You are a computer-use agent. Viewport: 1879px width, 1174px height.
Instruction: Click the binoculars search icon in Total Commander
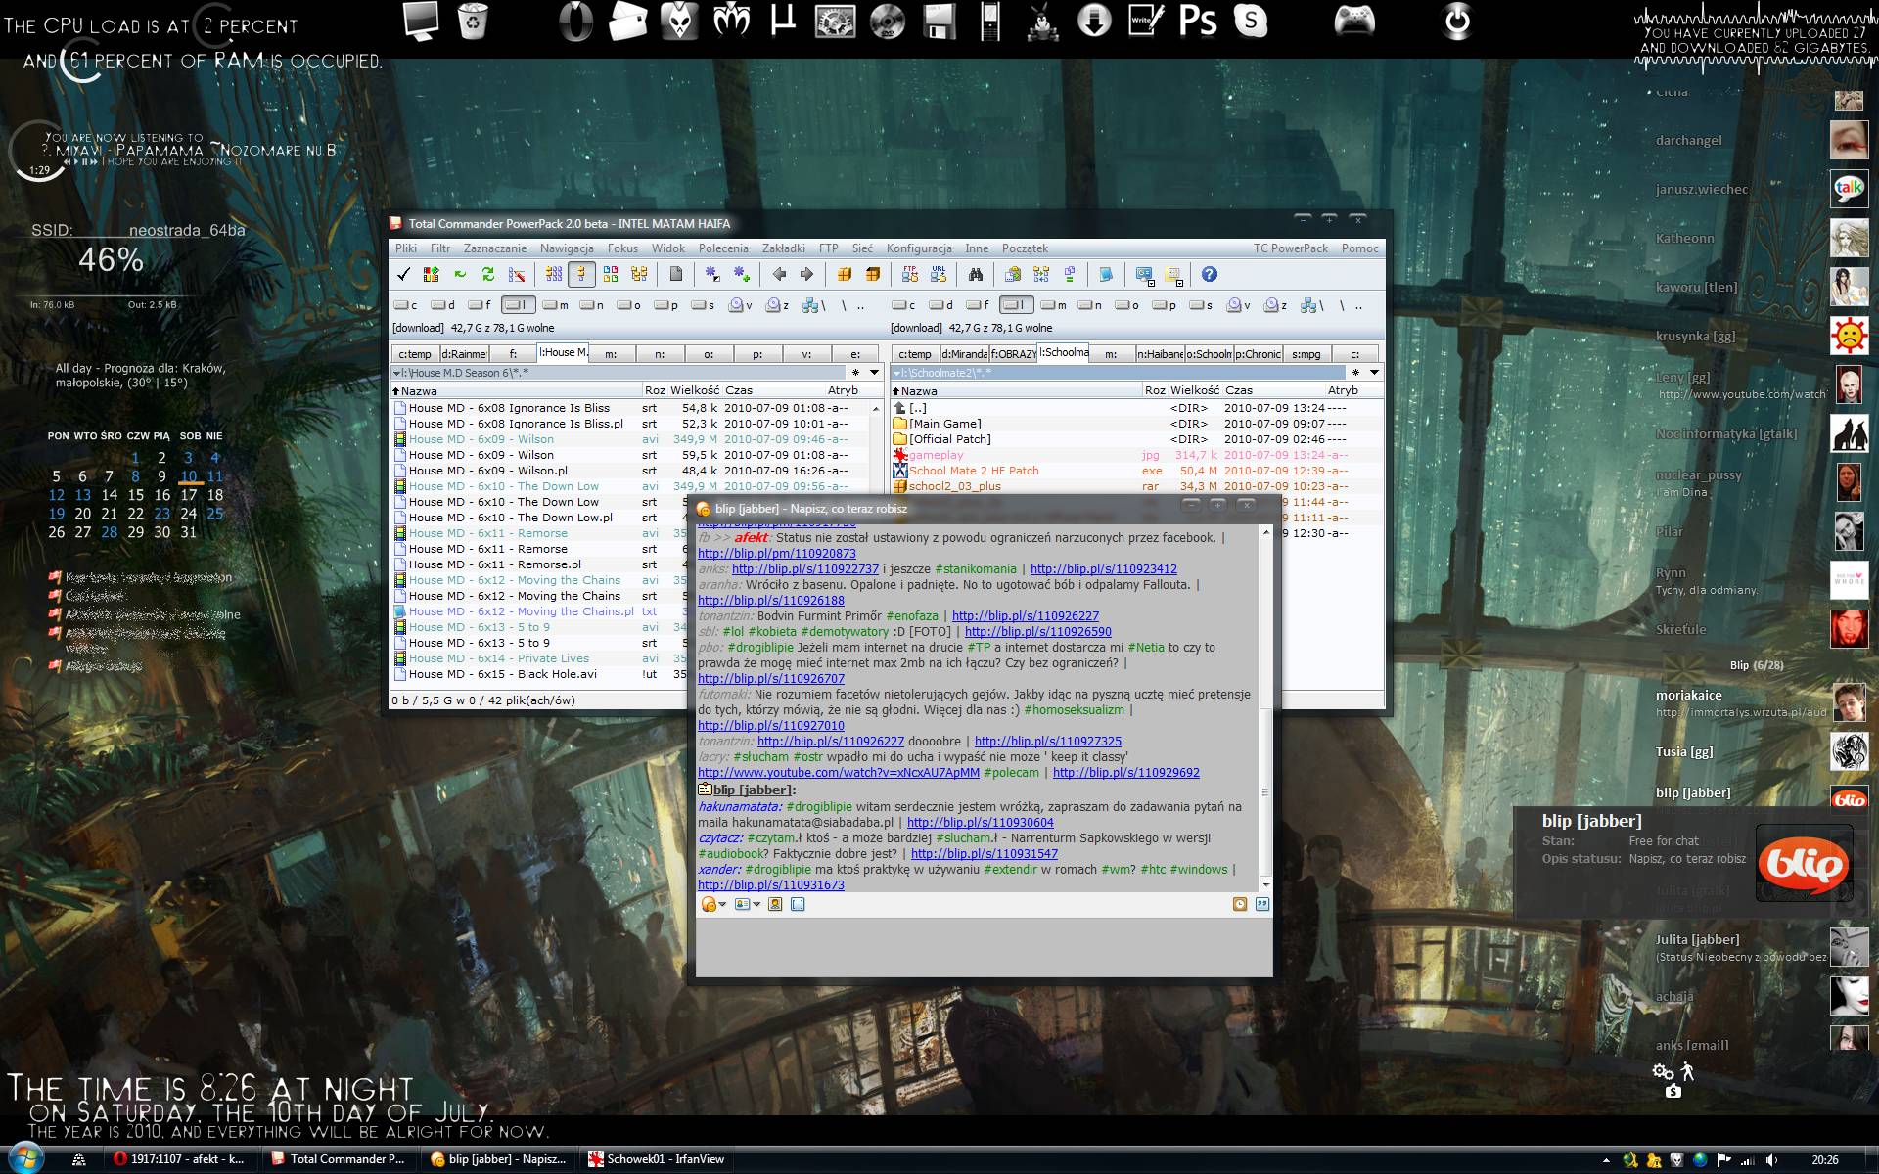(x=975, y=275)
